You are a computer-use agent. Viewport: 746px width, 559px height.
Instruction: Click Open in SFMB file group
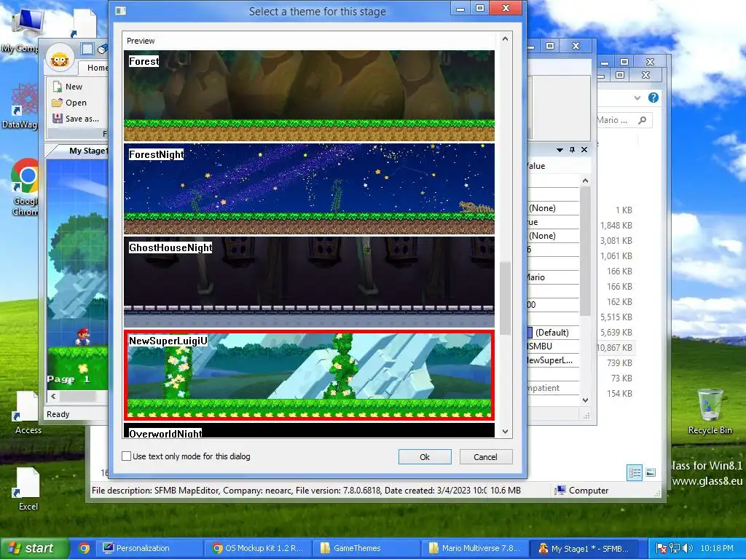pos(69,103)
